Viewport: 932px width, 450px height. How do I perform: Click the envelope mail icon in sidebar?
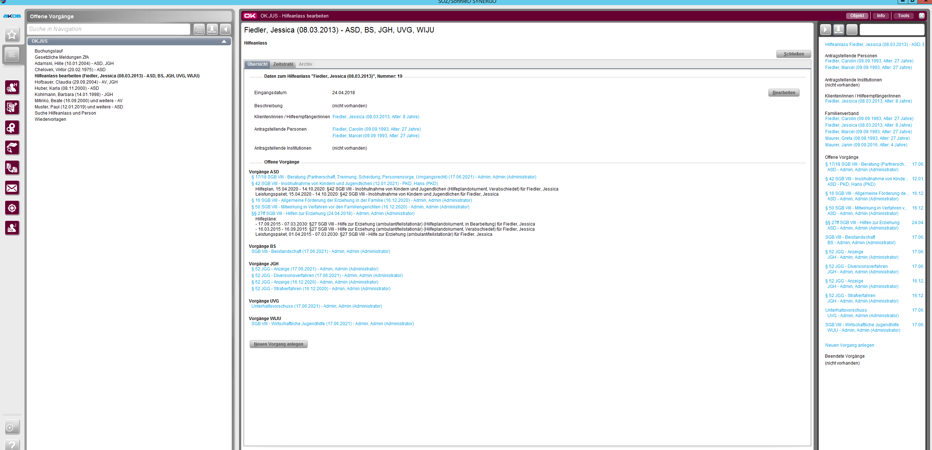click(12, 188)
